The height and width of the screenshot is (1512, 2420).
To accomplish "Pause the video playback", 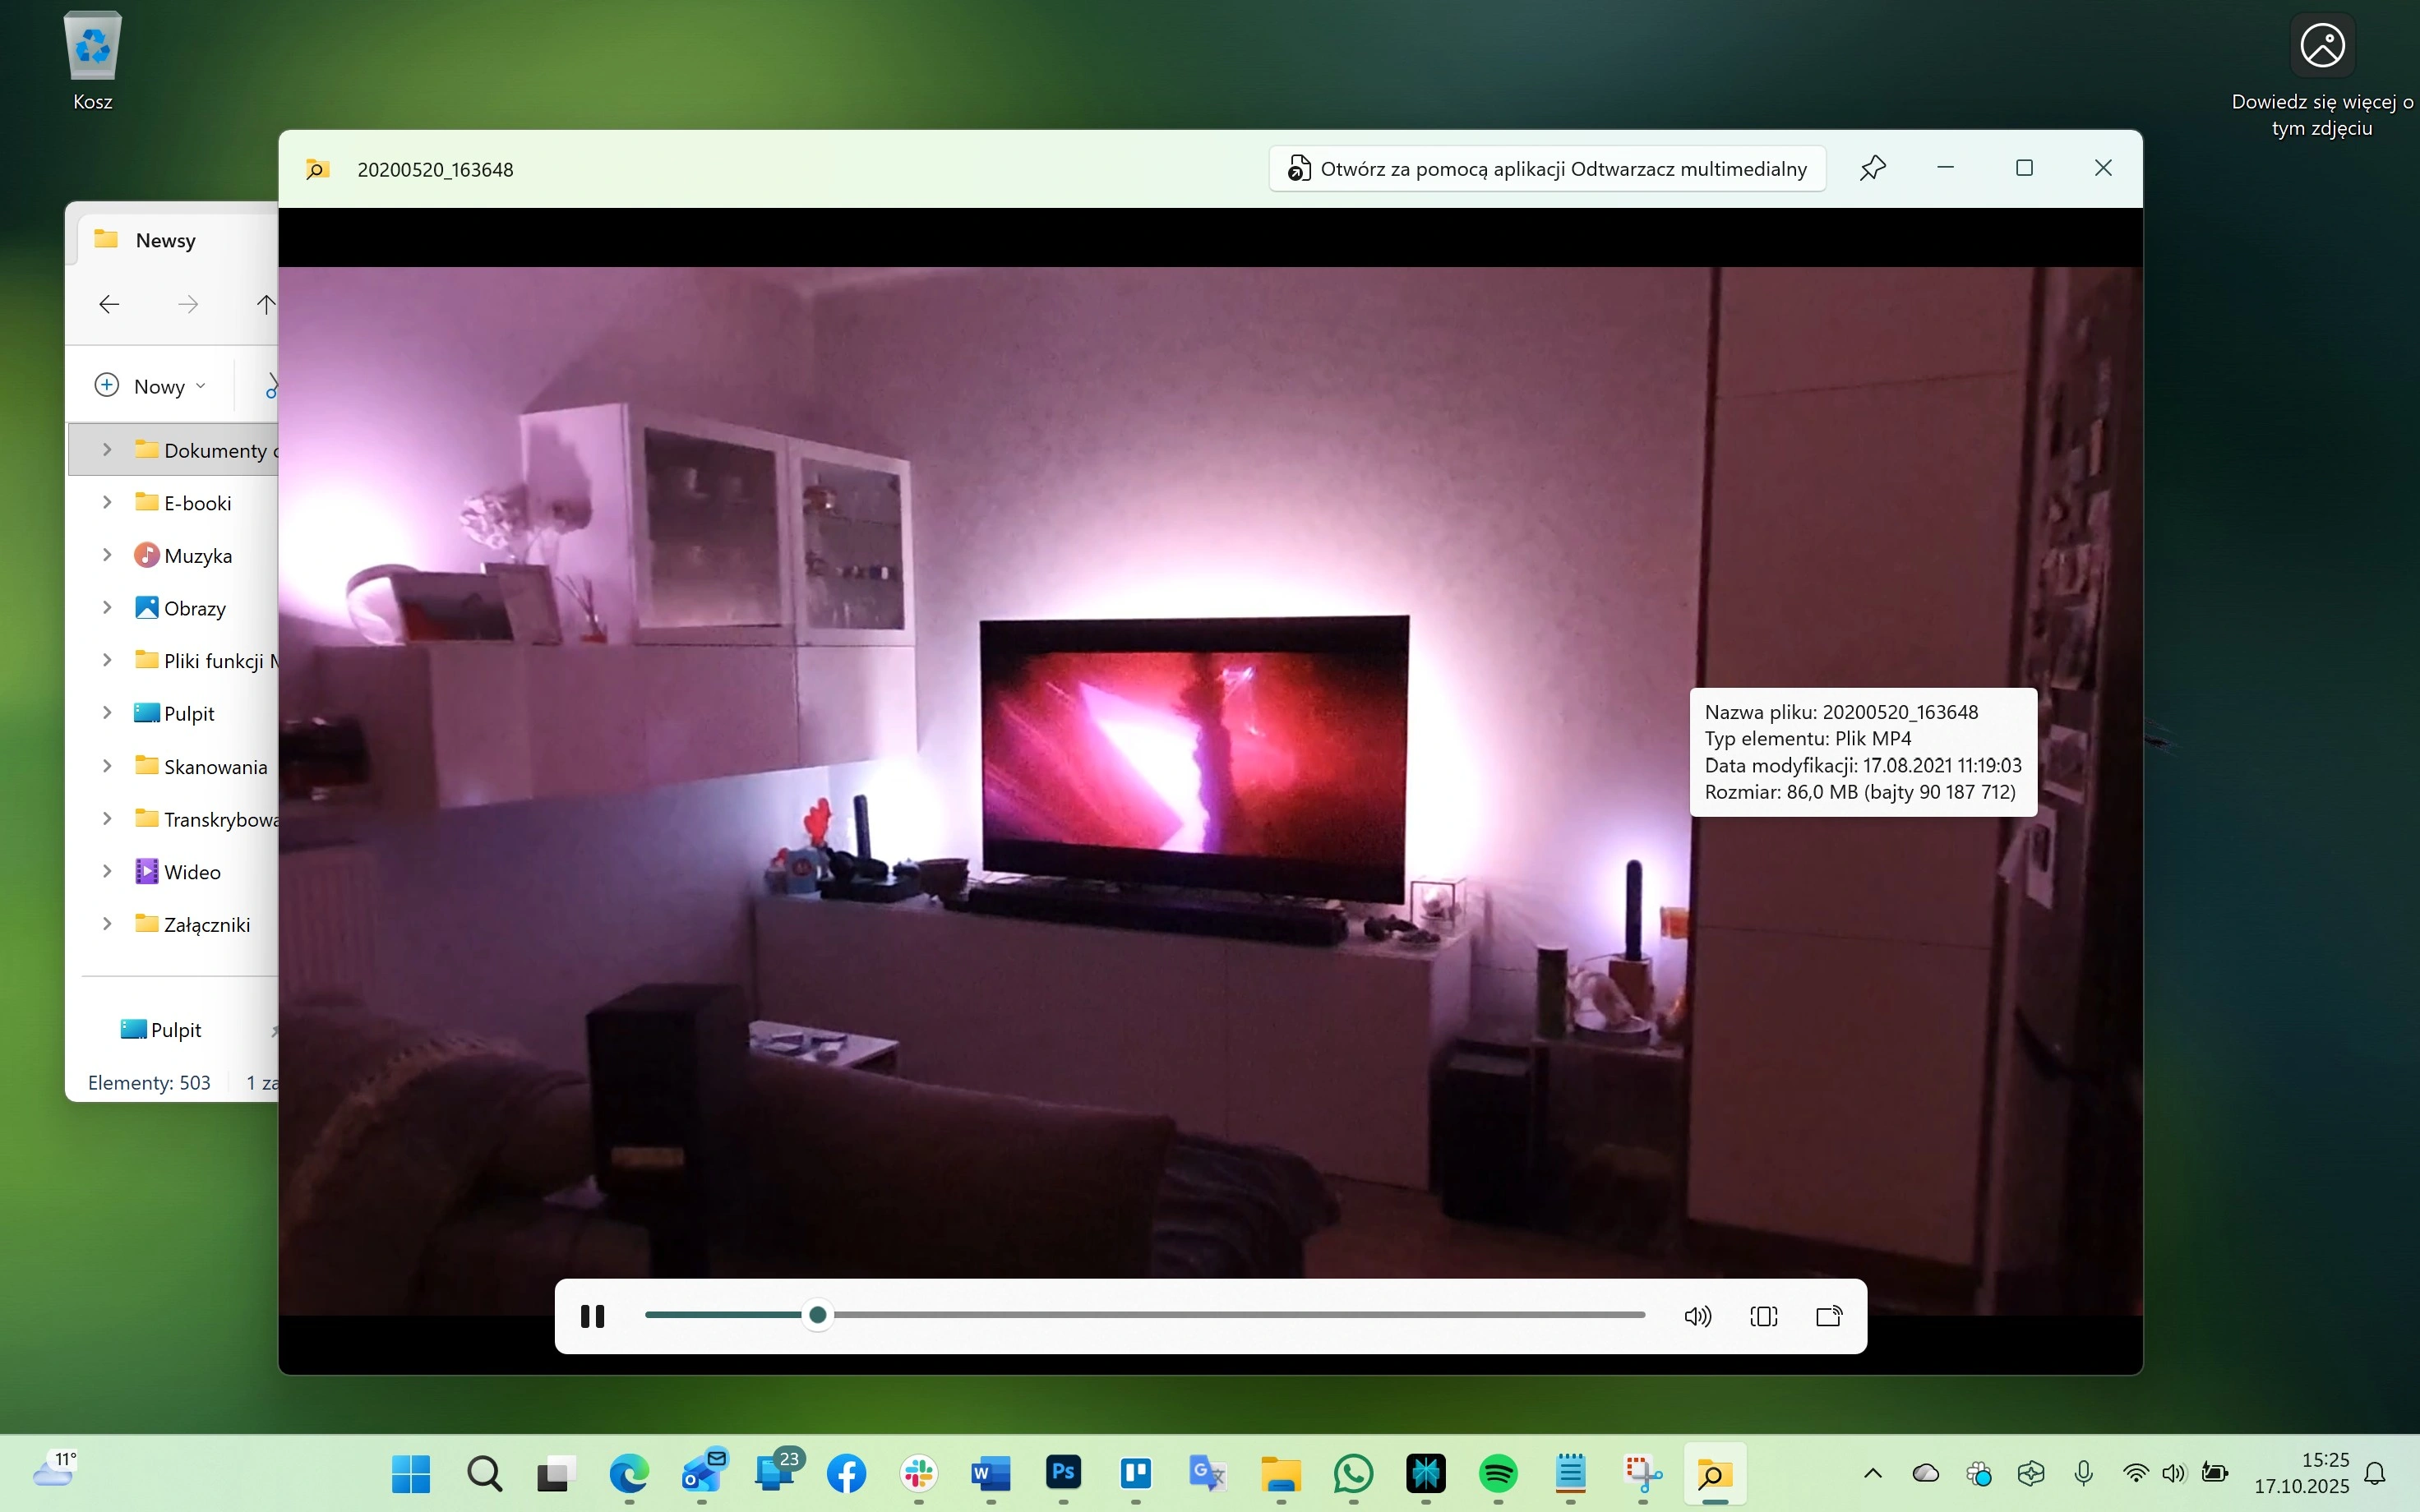I will 592,1316.
